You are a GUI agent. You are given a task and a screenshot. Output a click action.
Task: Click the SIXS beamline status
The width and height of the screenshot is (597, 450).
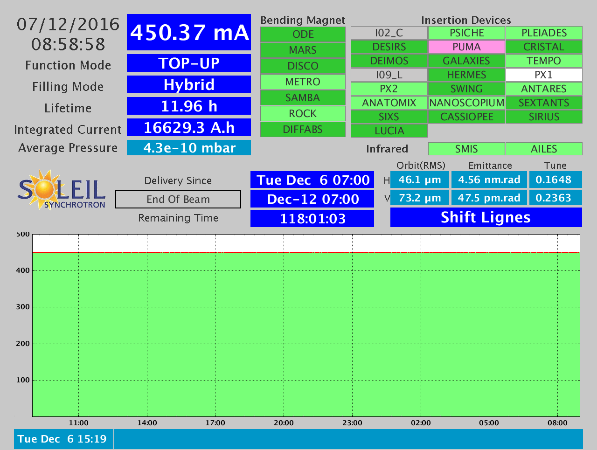(x=389, y=117)
